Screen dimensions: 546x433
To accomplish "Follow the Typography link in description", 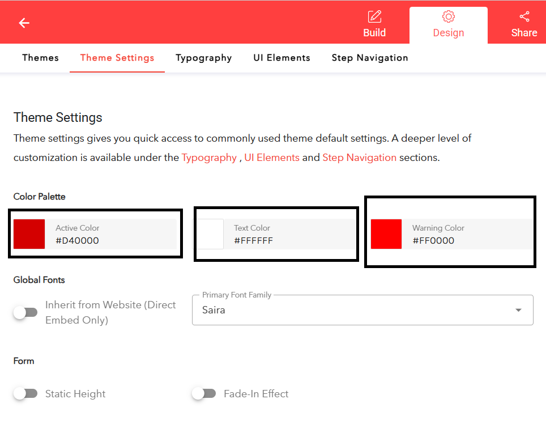I will click(209, 158).
